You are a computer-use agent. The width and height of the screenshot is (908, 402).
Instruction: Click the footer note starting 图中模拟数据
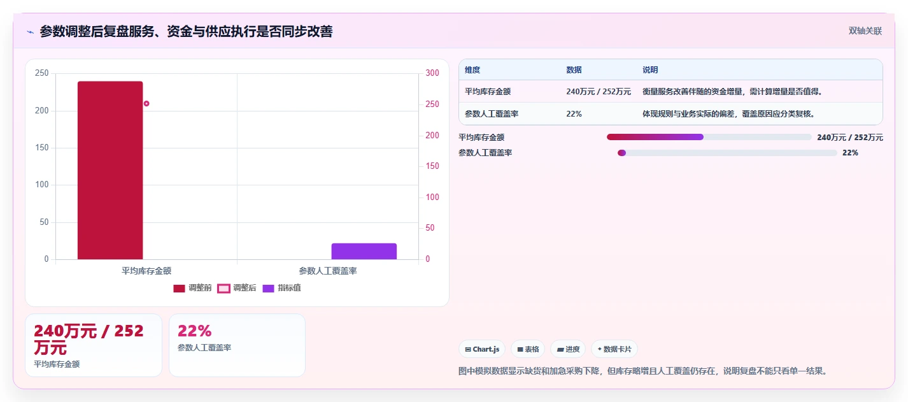644,371
